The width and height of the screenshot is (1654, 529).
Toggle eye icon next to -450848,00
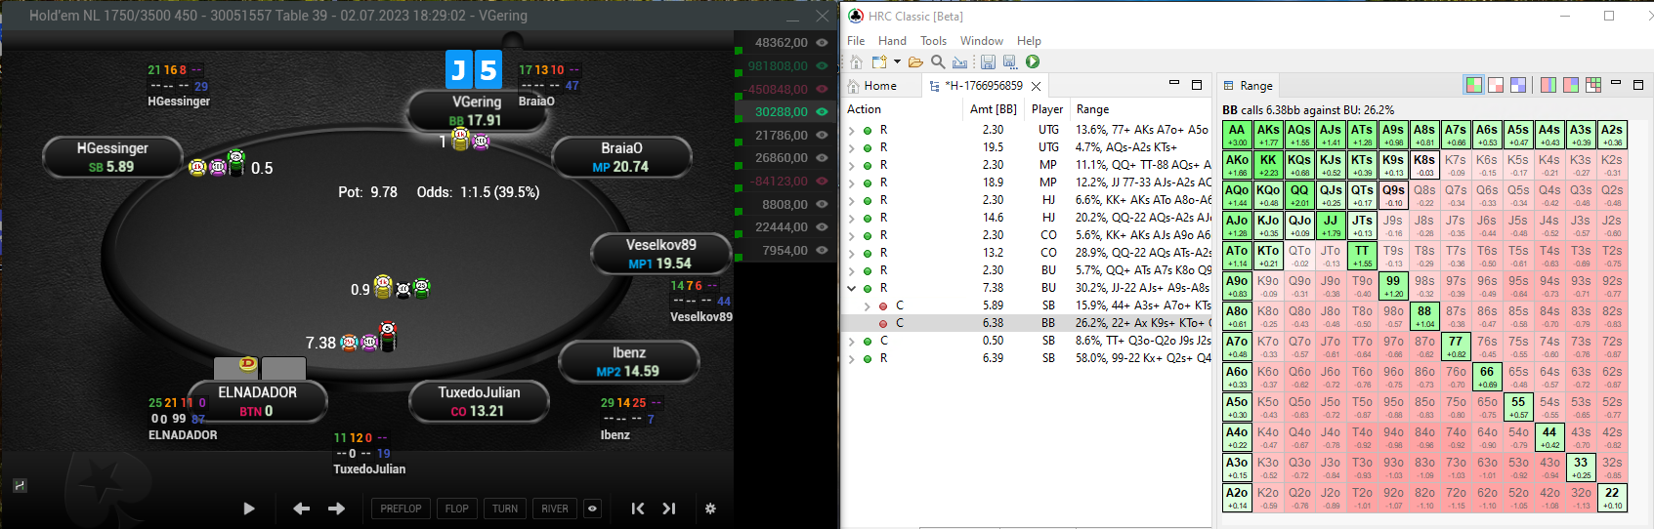pos(823,89)
